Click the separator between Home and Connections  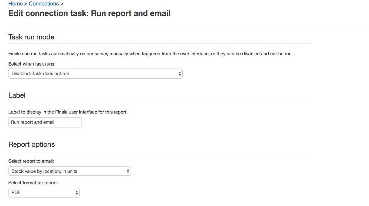click(26, 4)
